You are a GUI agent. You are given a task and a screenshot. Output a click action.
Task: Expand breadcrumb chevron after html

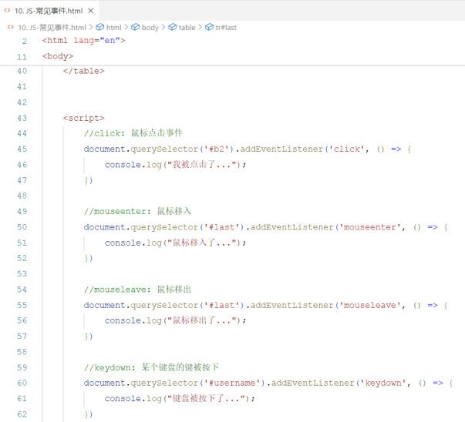126,27
